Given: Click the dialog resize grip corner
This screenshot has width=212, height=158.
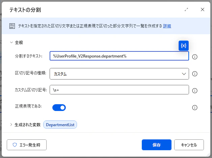Looking at the screenshot, I should tap(209, 155).
